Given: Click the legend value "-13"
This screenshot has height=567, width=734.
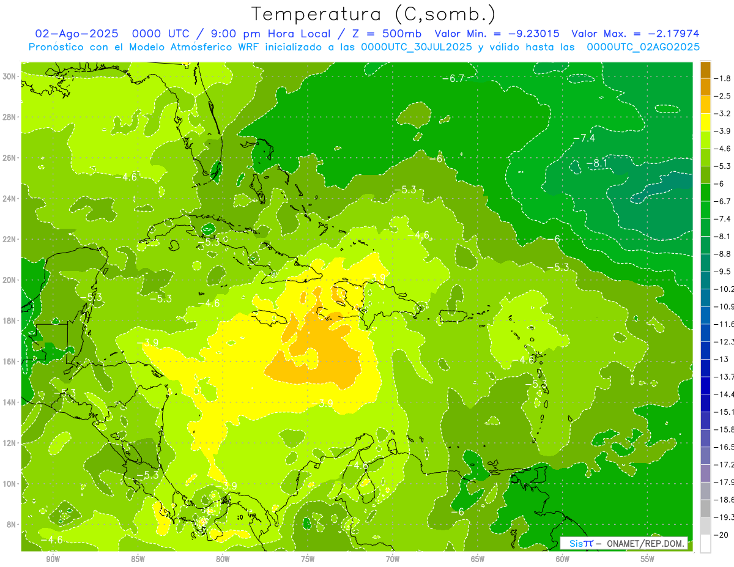Looking at the screenshot, I should click(722, 359).
